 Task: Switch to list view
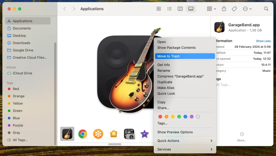(x=169, y=9)
